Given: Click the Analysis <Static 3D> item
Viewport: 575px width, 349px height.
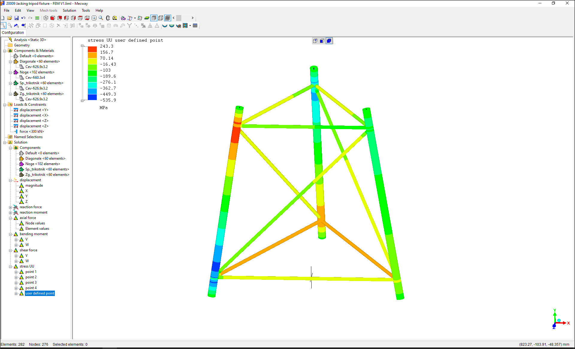Looking at the screenshot, I should point(30,40).
